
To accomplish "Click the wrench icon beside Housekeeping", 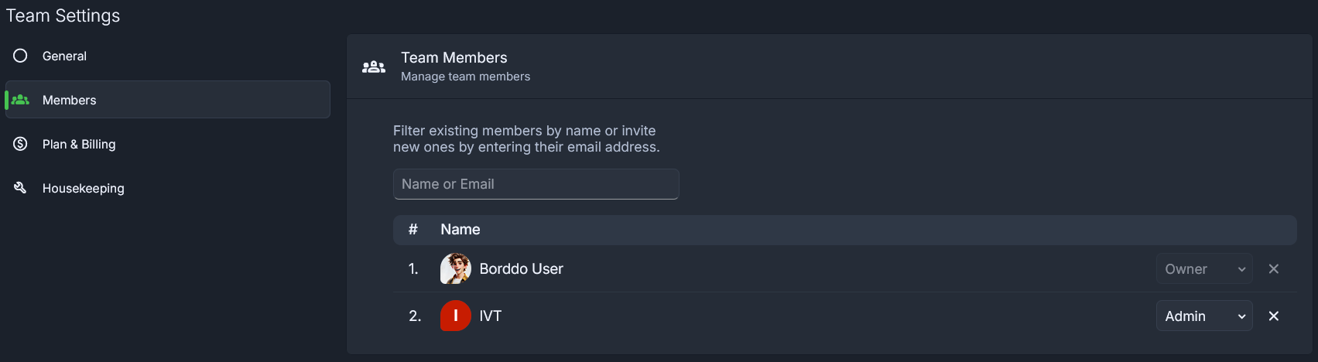I will (20, 188).
